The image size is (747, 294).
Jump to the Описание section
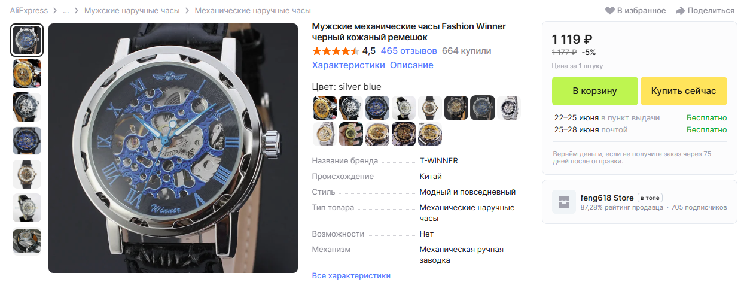(411, 65)
